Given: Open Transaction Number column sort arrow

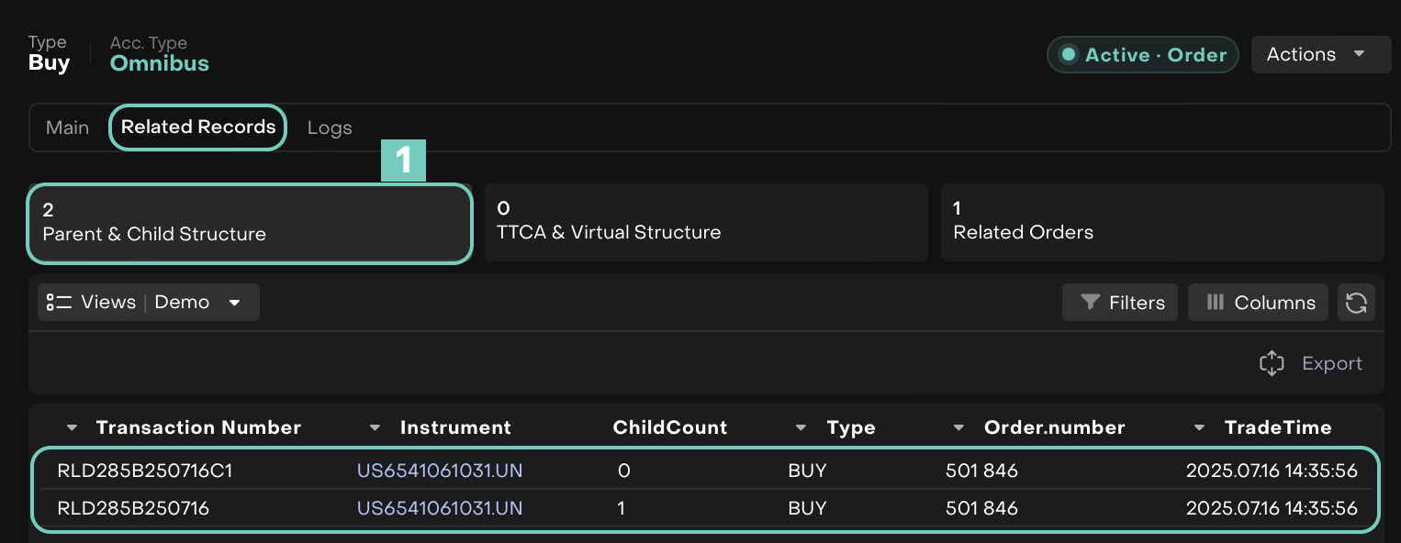Looking at the screenshot, I should pos(73,428).
